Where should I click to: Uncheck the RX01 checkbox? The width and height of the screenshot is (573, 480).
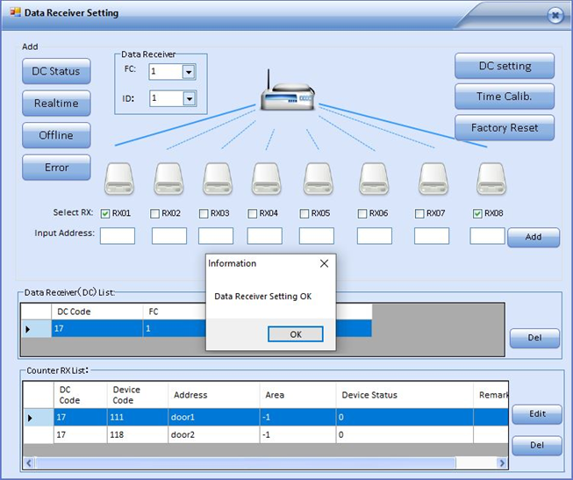coord(105,213)
